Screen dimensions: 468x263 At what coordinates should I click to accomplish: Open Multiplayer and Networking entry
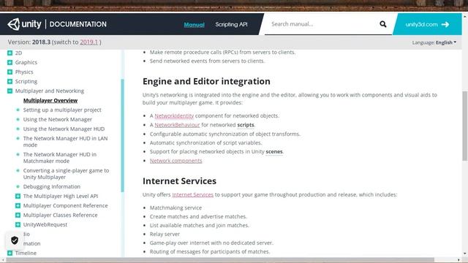point(50,91)
